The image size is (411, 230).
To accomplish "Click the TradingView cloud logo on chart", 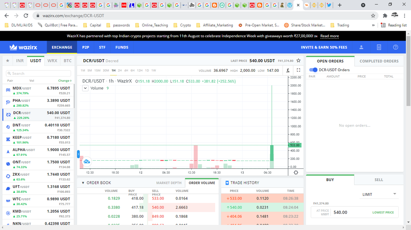I will pos(87,161).
